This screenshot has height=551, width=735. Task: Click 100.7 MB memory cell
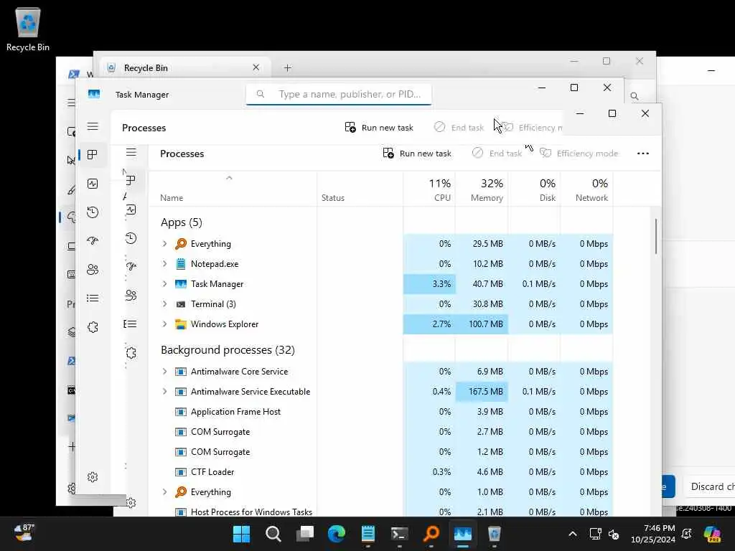click(482, 324)
